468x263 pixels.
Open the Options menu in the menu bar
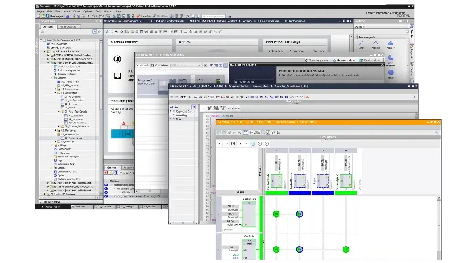click(x=87, y=12)
